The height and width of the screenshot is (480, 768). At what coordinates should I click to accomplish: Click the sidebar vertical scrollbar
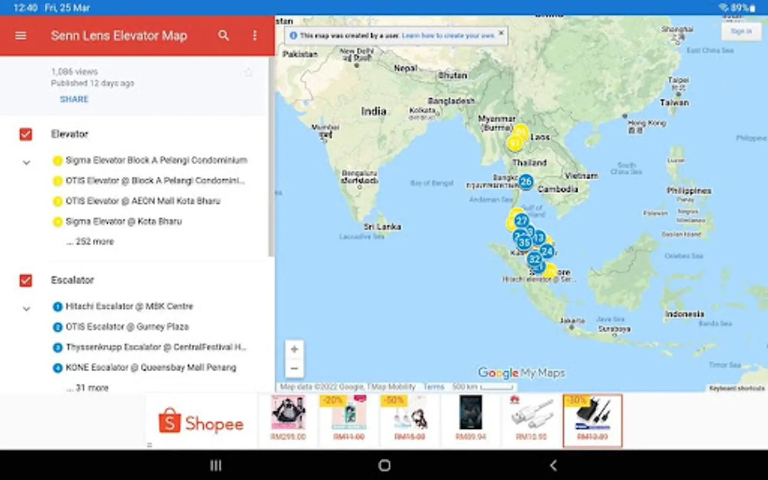click(271, 157)
